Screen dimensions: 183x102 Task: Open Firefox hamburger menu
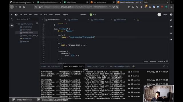point(171,7)
